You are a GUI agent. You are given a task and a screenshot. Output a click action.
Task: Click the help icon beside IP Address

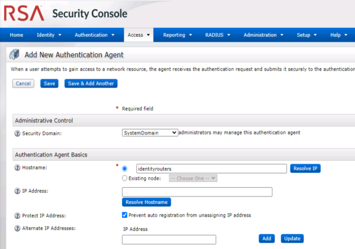(x=17, y=191)
